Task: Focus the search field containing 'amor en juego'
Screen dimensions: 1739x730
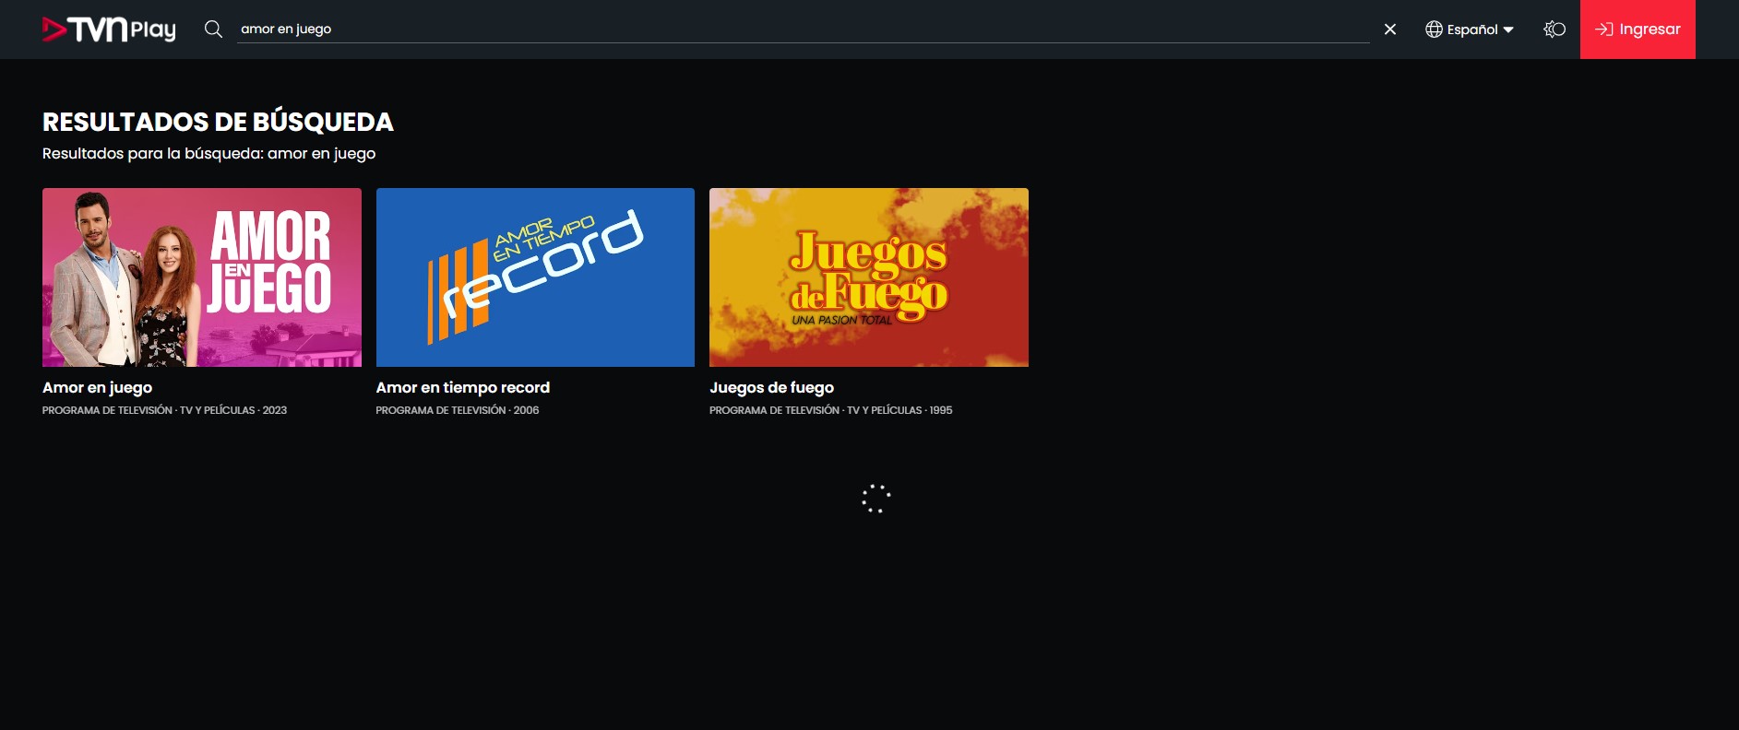Action: pyautogui.click(x=803, y=29)
